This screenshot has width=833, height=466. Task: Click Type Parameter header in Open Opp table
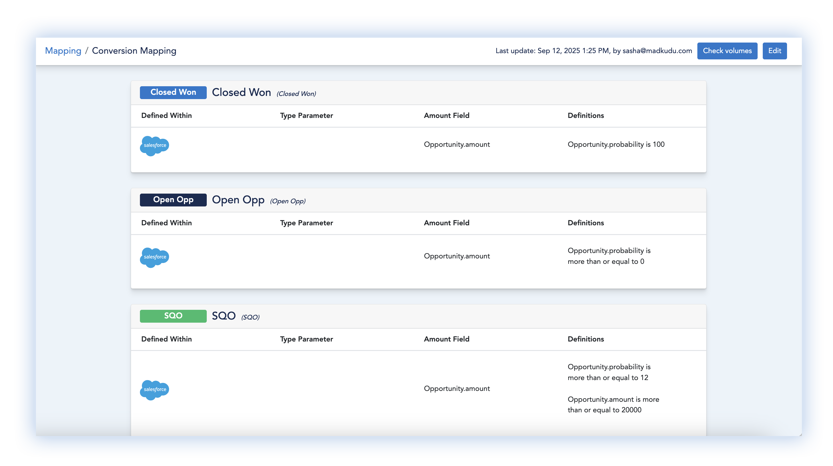tap(306, 223)
